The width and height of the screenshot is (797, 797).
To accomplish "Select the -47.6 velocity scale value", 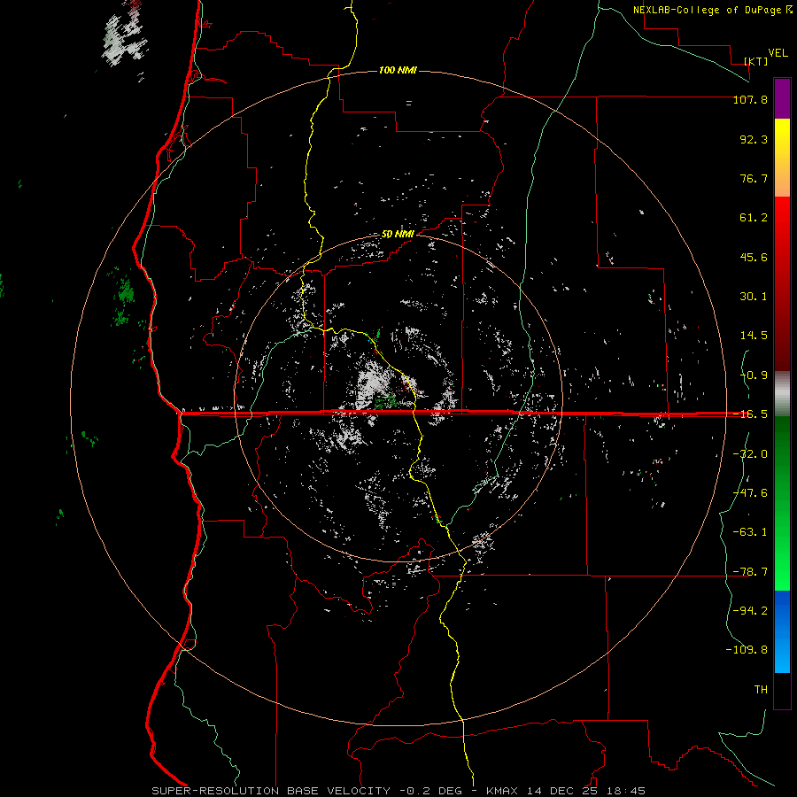I will point(750,493).
